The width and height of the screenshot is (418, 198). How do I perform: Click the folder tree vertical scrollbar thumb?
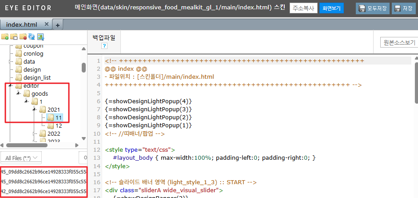point(84,68)
